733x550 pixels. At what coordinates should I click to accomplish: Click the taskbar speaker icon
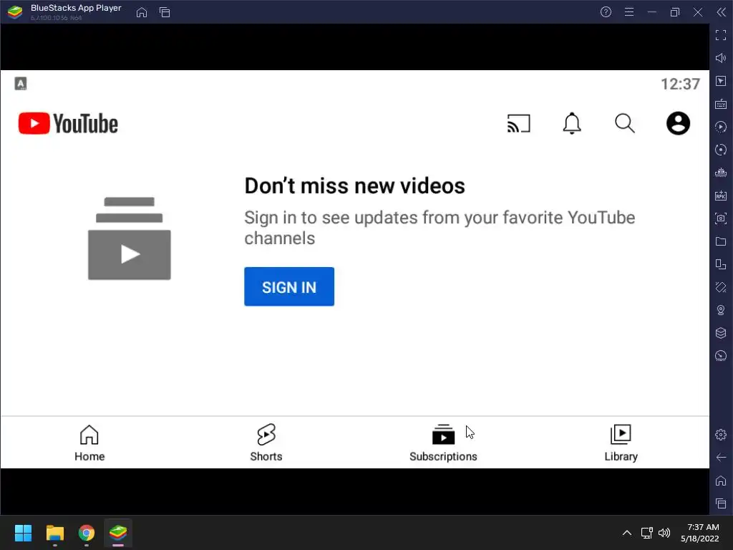click(664, 533)
